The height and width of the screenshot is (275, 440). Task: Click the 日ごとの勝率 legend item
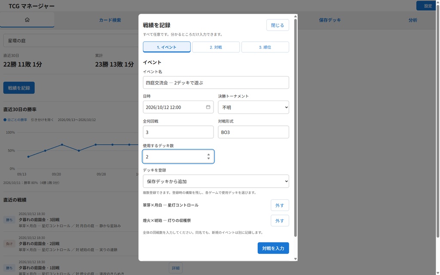coord(15,120)
